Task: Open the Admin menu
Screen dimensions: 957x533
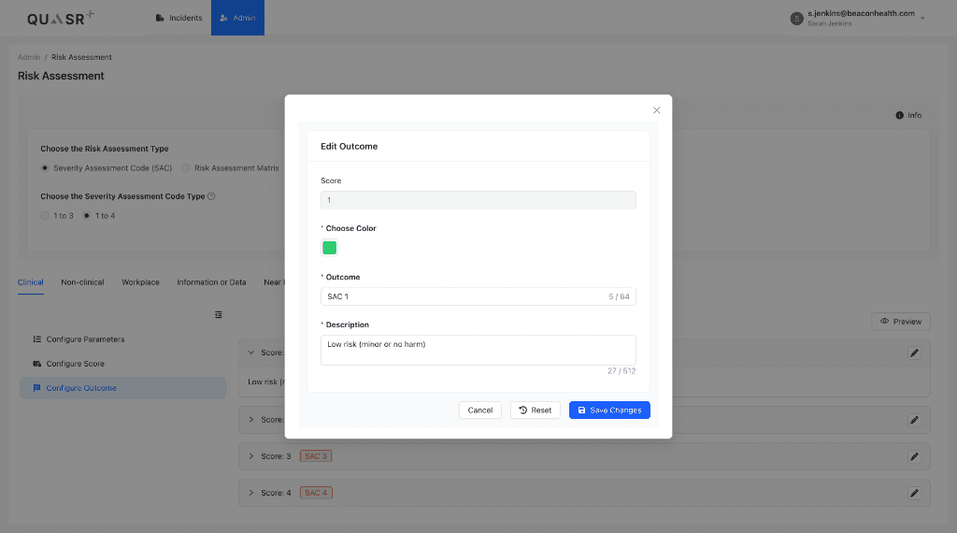Action: point(237,18)
